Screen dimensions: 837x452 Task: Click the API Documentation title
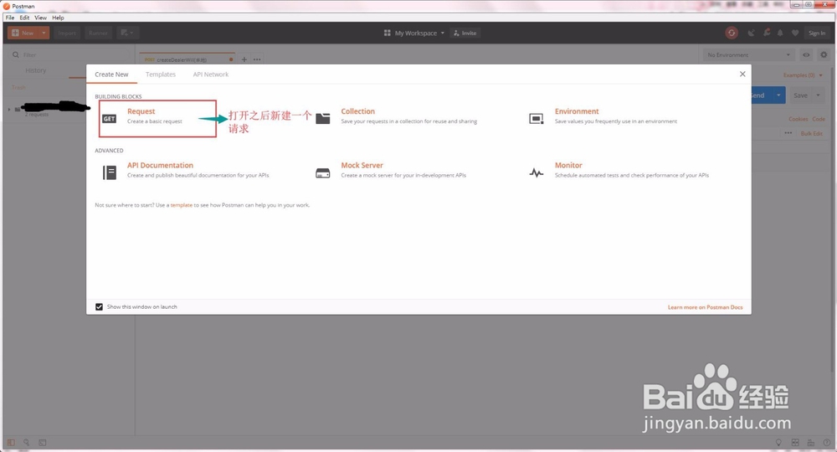[x=160, y=165]
